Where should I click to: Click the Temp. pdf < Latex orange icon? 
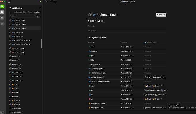pyautogui.click(x=89, y=108)
